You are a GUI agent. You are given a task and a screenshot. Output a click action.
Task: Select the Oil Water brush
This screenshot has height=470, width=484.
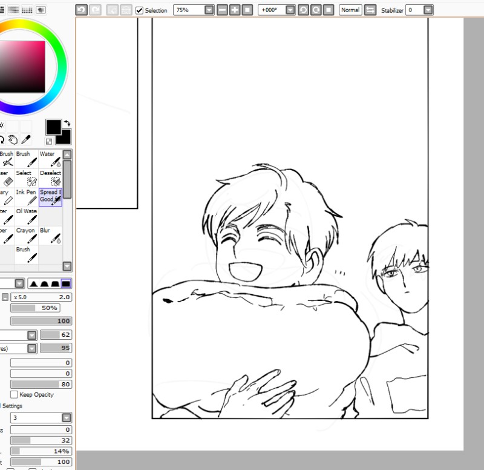point(27,216)
